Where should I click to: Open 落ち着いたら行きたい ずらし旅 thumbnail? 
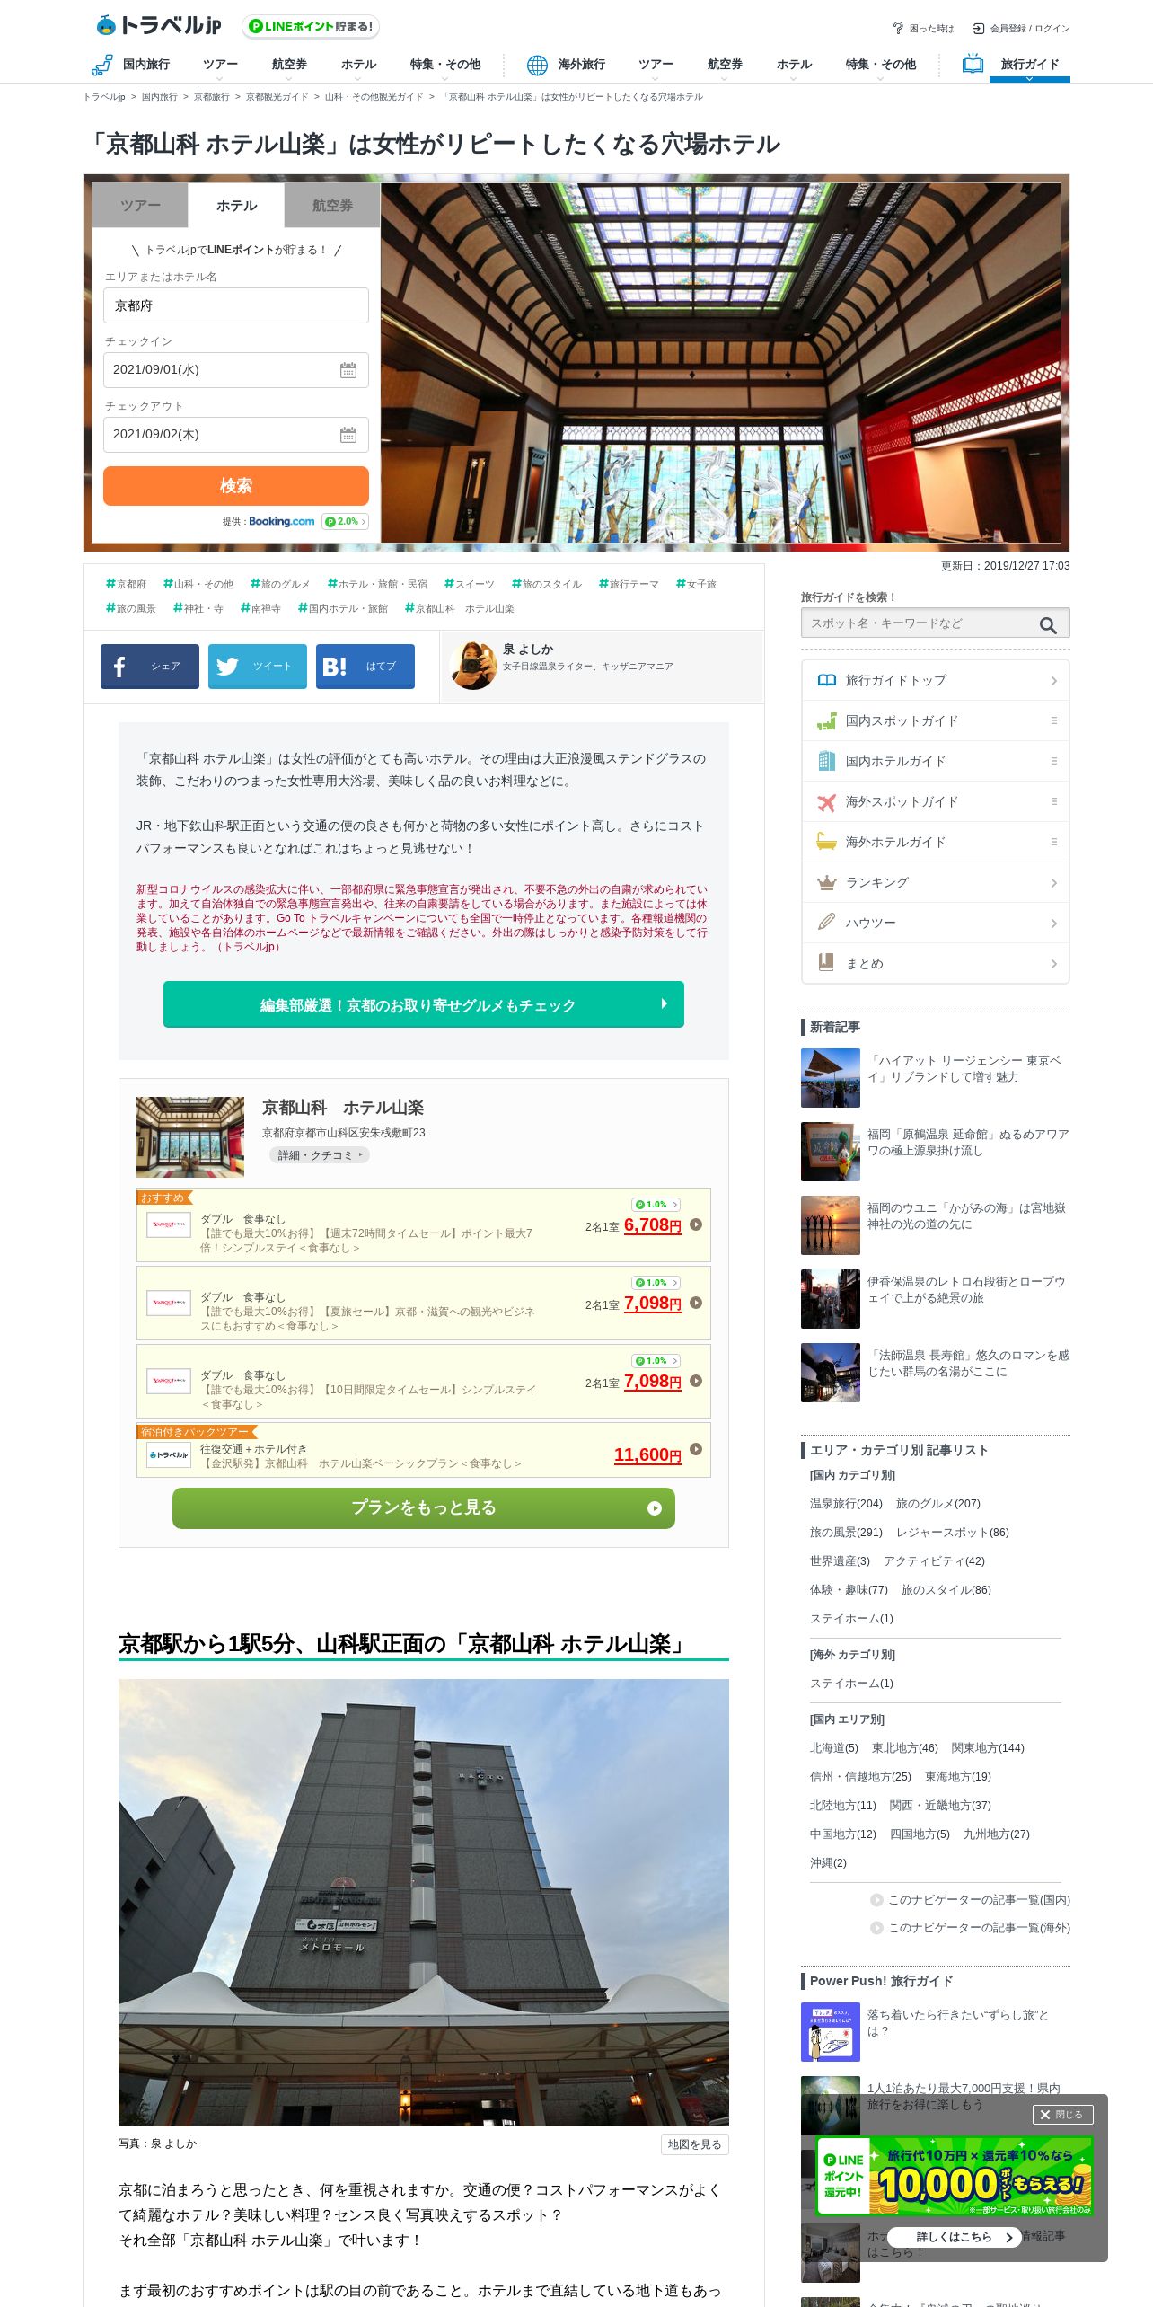[831, 2032]
